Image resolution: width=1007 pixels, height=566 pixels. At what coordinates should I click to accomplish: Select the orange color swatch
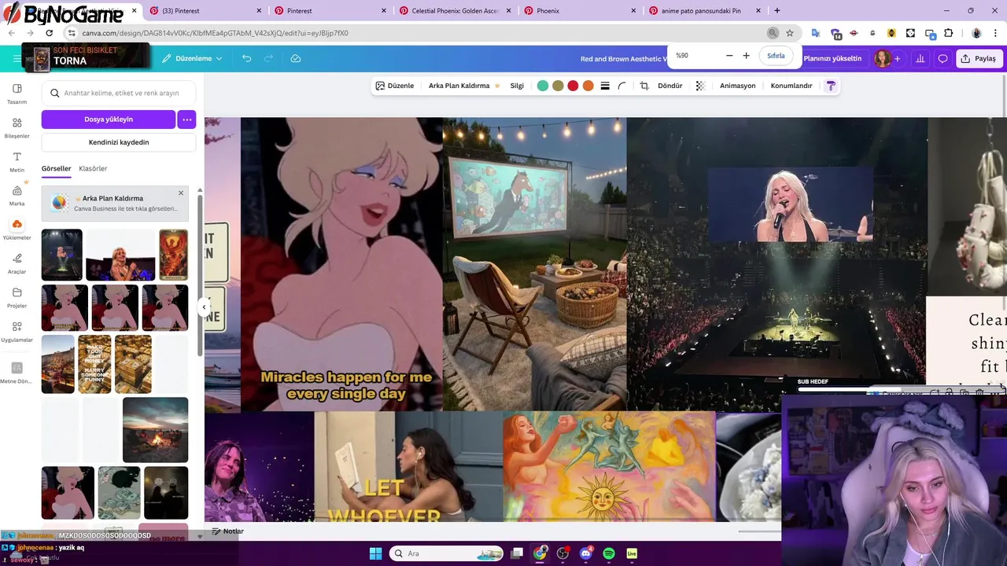click(588, 86)
